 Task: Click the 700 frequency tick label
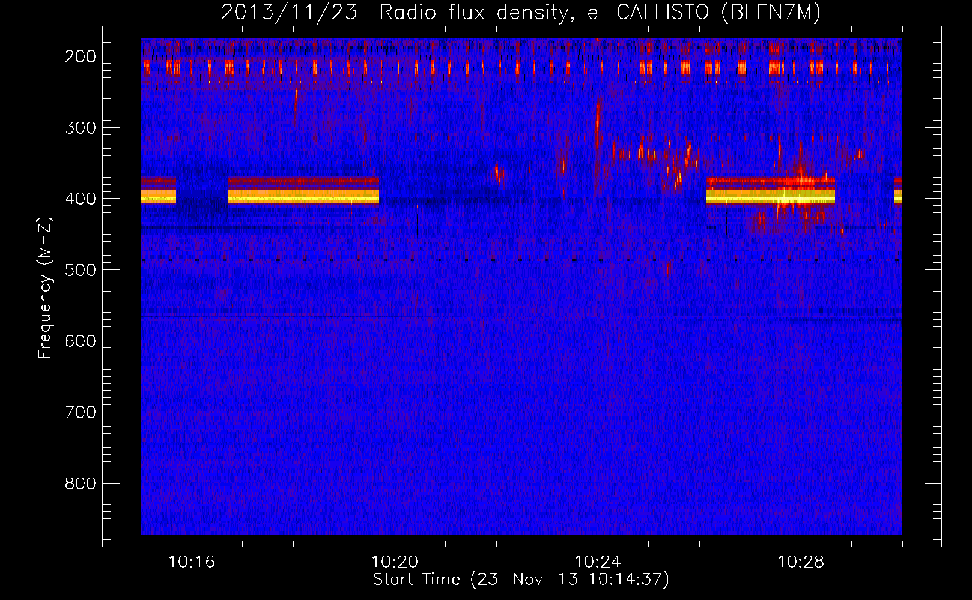click(80, 412)
